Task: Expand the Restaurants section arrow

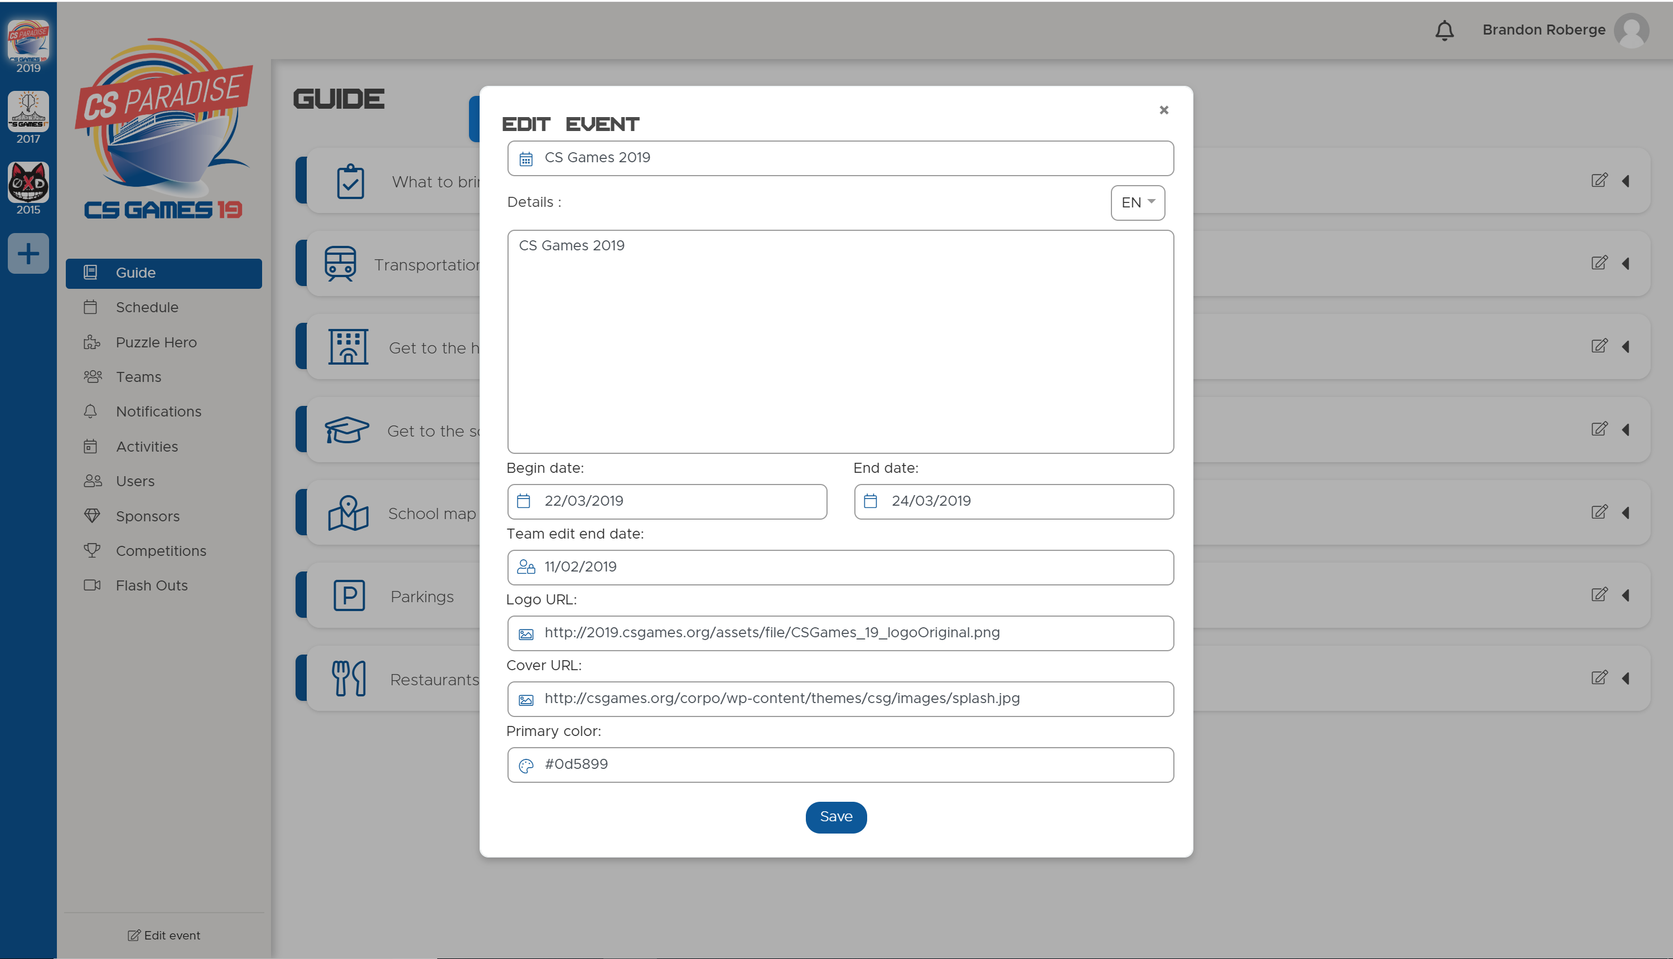Action: (1626, 679)
